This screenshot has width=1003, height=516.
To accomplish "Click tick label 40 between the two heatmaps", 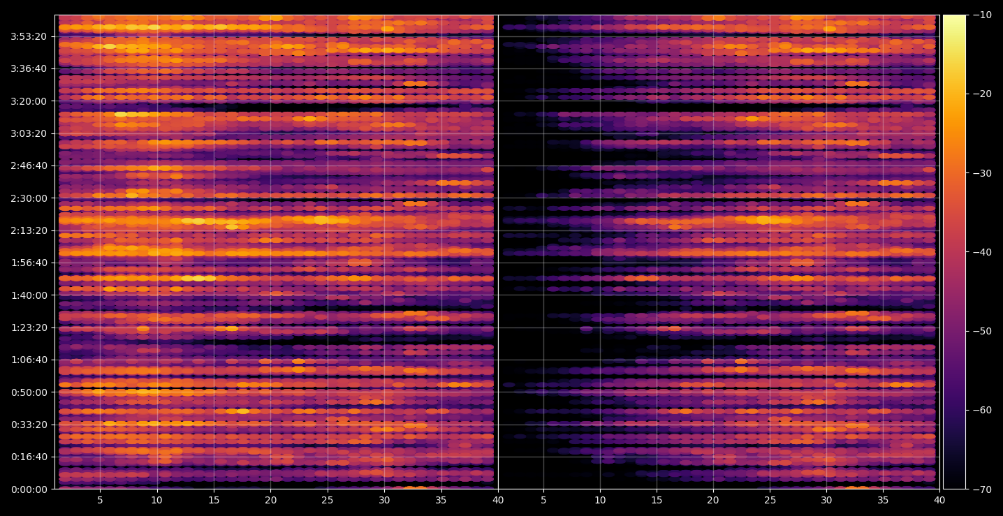I will 498,500.
